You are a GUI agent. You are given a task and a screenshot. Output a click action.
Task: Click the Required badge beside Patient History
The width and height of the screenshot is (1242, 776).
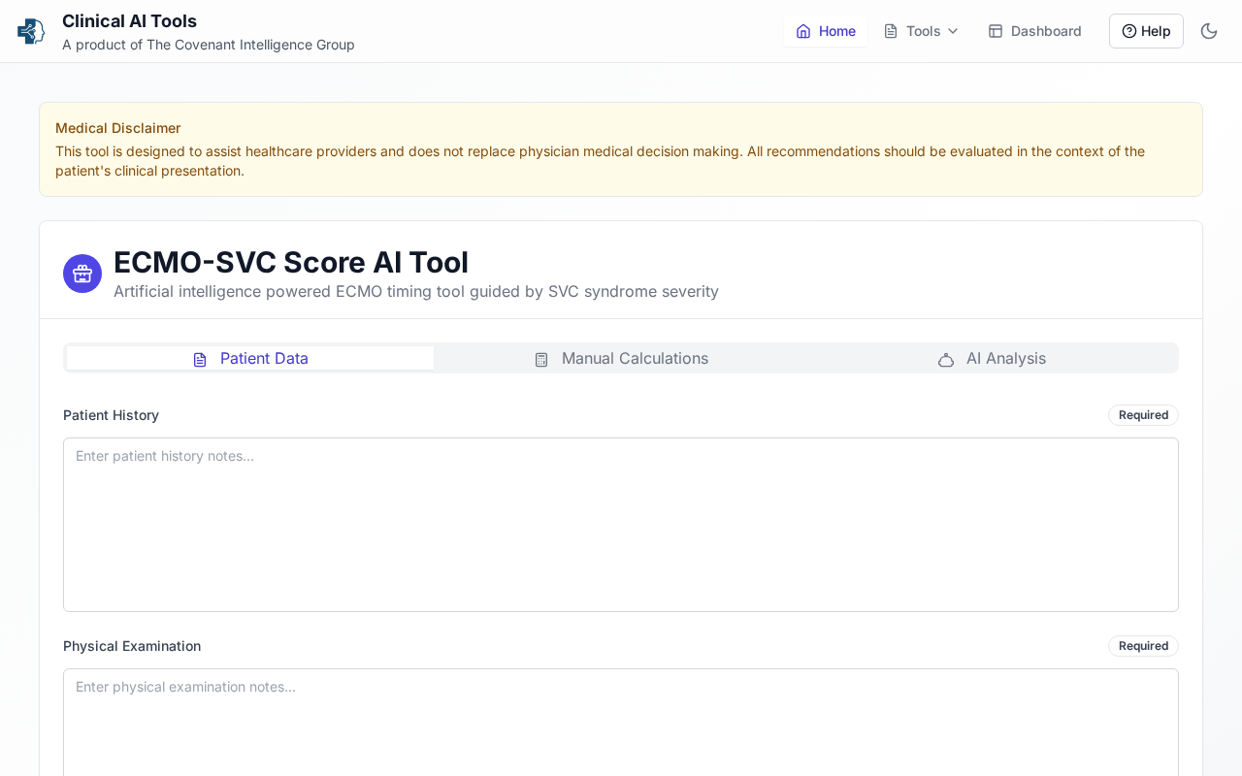click(1143, 415)
